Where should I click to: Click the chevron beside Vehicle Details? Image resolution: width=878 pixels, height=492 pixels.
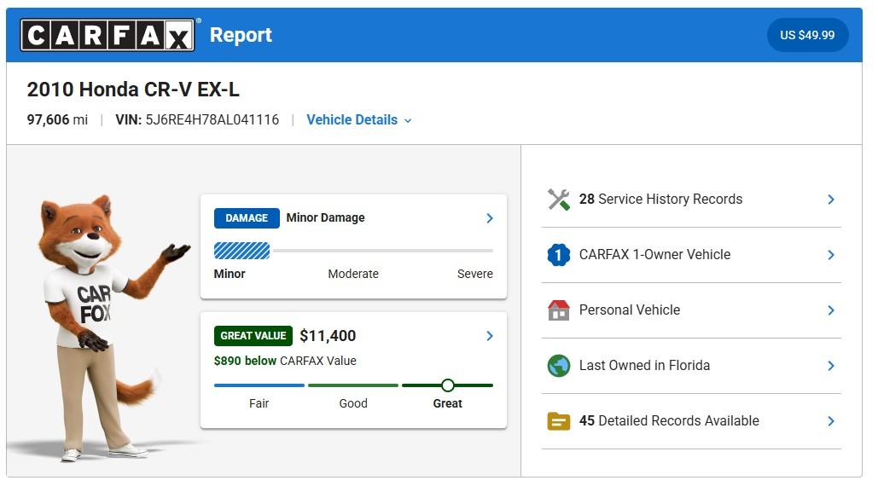tap(408, 121)
